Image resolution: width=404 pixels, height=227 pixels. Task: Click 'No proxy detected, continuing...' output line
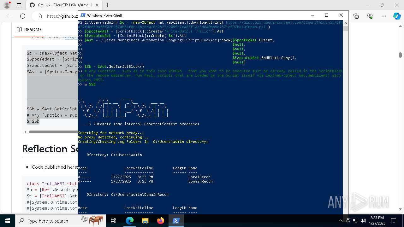(x=113, y=137)
